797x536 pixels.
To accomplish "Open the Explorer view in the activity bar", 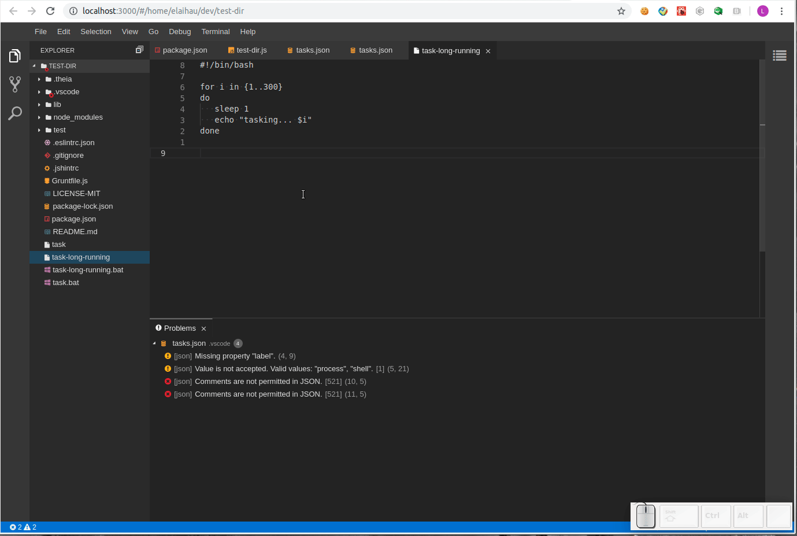I will tap(14, 56).
